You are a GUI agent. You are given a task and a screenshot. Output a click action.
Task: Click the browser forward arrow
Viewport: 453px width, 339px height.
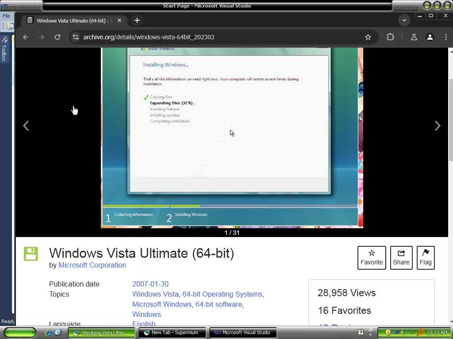tap(42, 37)
